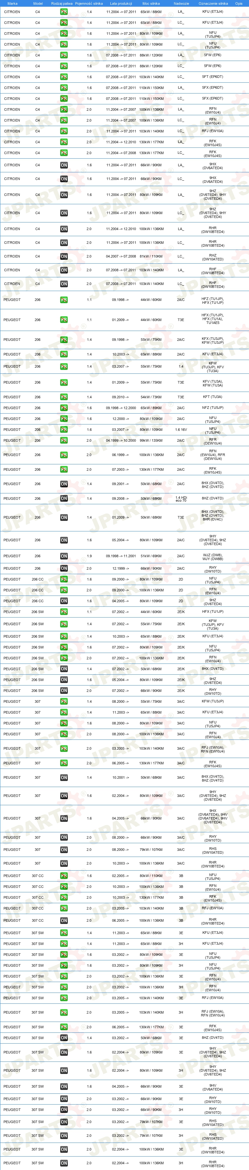Screen dimensions: 249x1170
Task: Click petrol icon in Peugeot 206 1.6 16V row
Action: coord(64,430)
